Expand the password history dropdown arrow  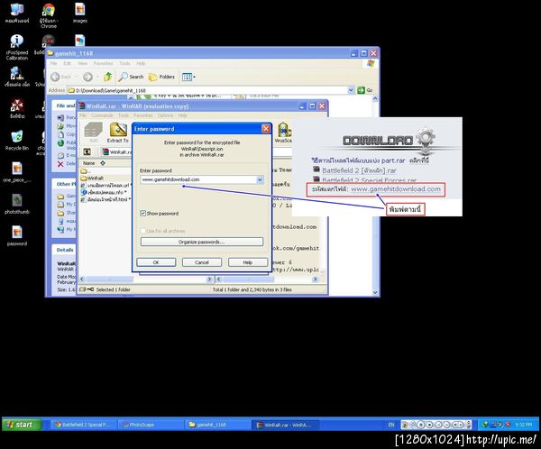(x=261, y=179)
